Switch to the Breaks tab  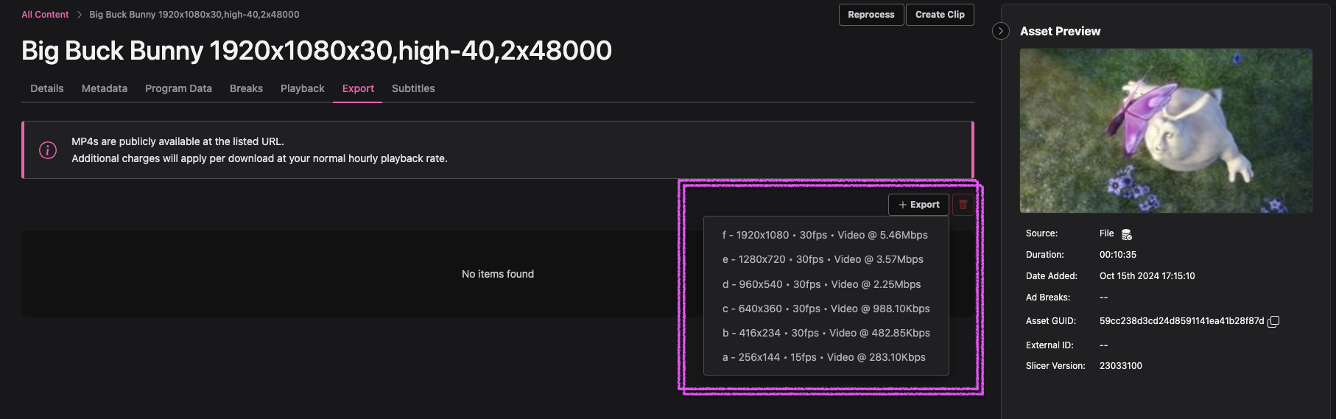point(246,88)
